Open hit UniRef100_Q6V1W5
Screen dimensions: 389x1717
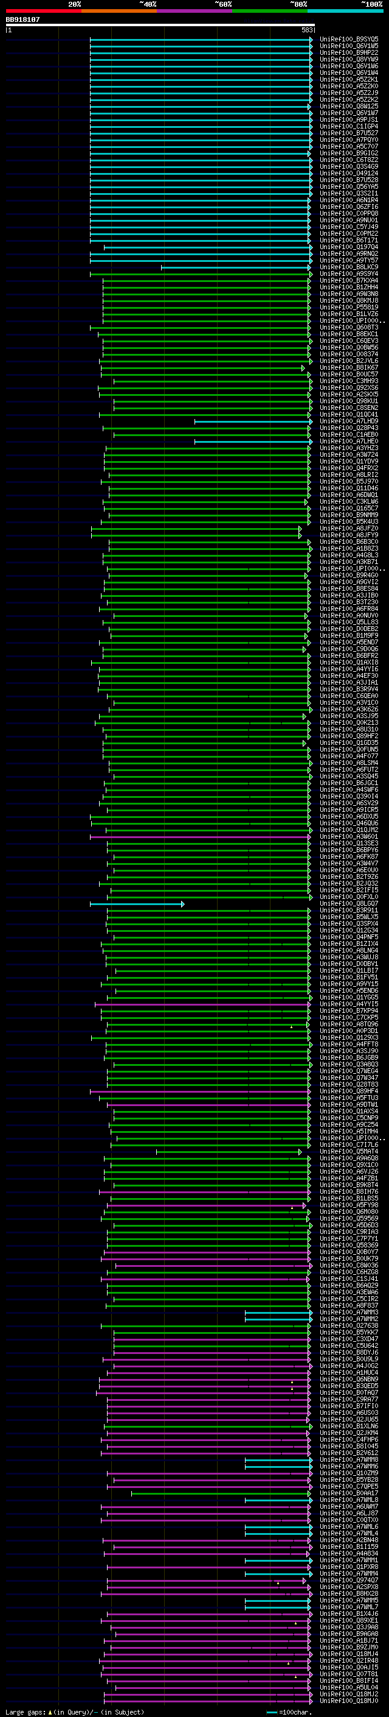349,46
